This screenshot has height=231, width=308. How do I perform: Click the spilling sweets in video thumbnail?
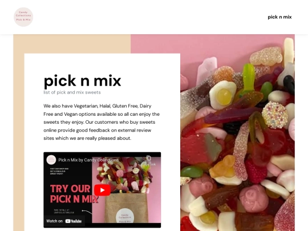click(125, 174)
